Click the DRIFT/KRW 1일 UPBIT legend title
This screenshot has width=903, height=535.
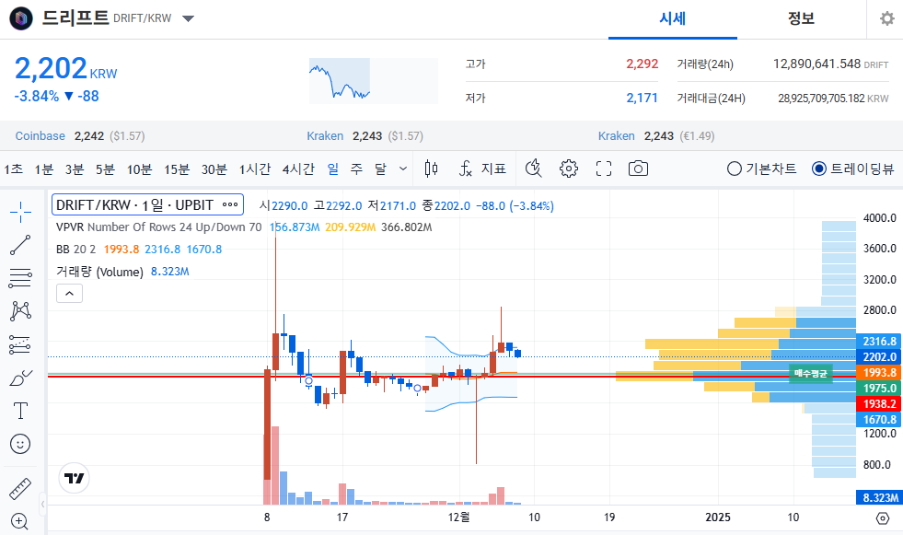134,205
